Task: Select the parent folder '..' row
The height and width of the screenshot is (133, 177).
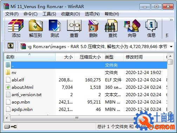Action: (x=86, y=65)
